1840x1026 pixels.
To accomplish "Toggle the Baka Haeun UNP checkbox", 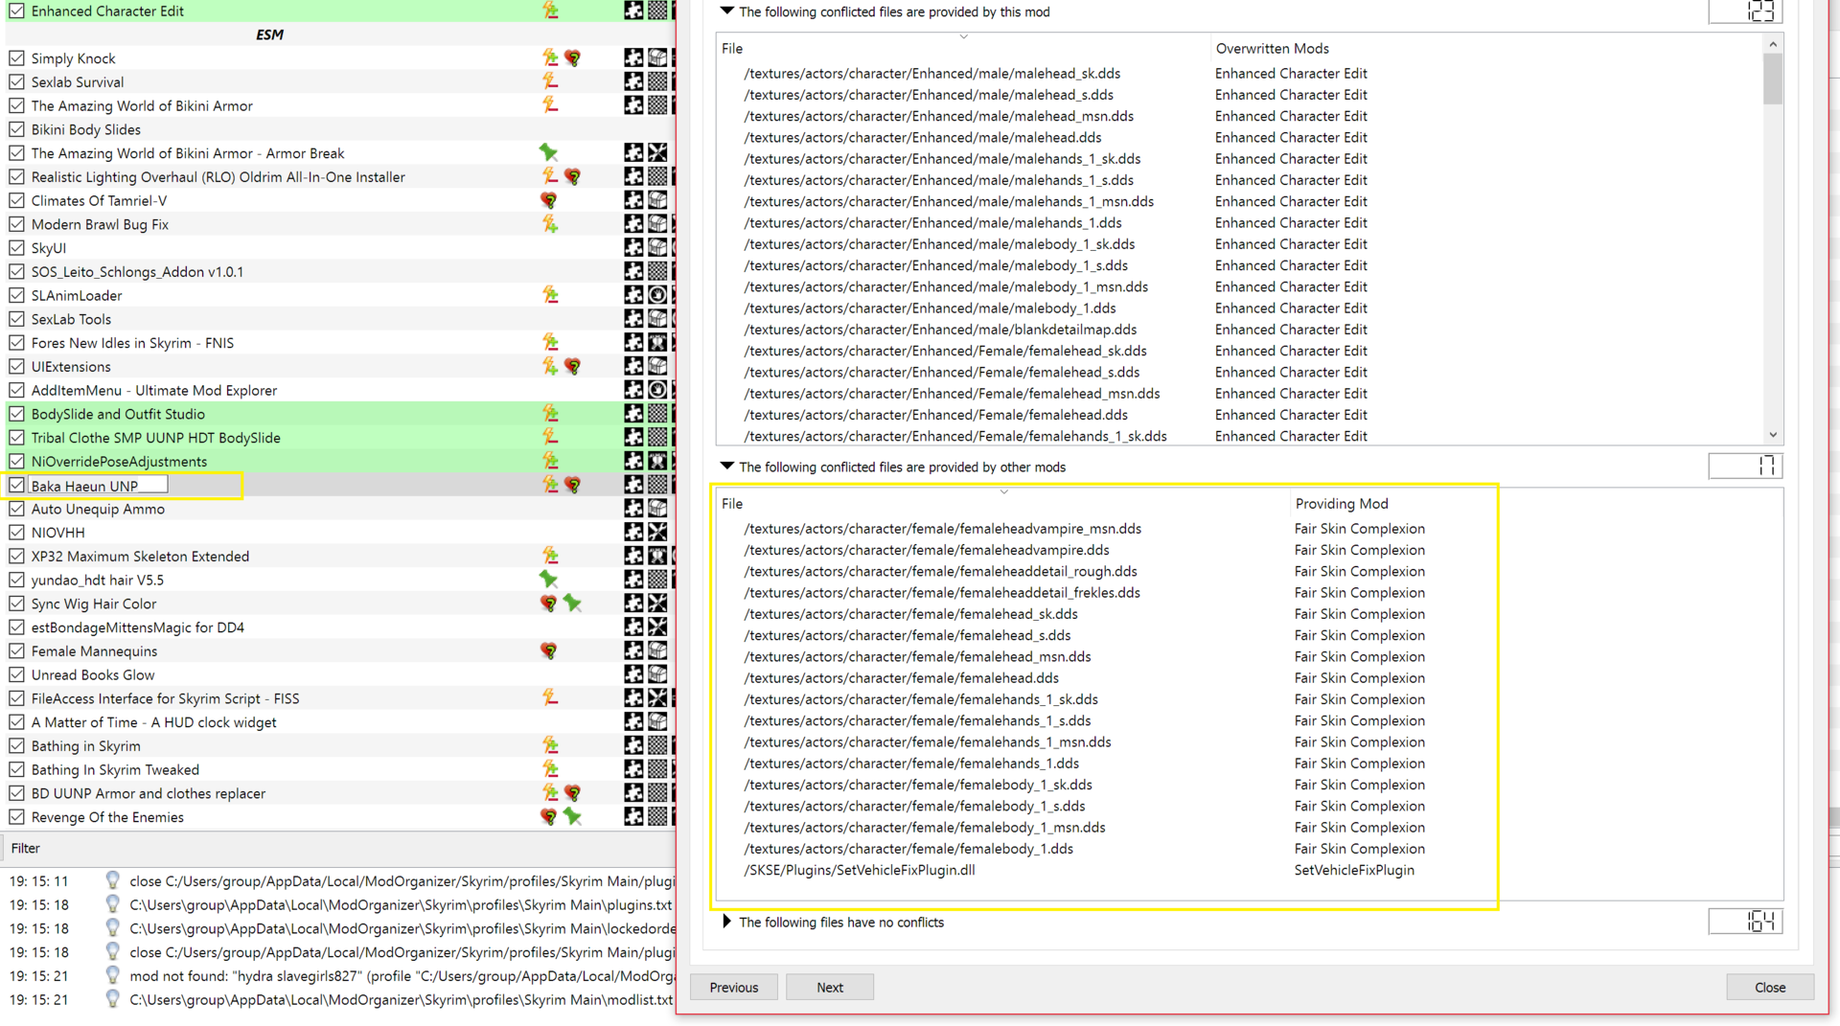I will pos(17,486).
